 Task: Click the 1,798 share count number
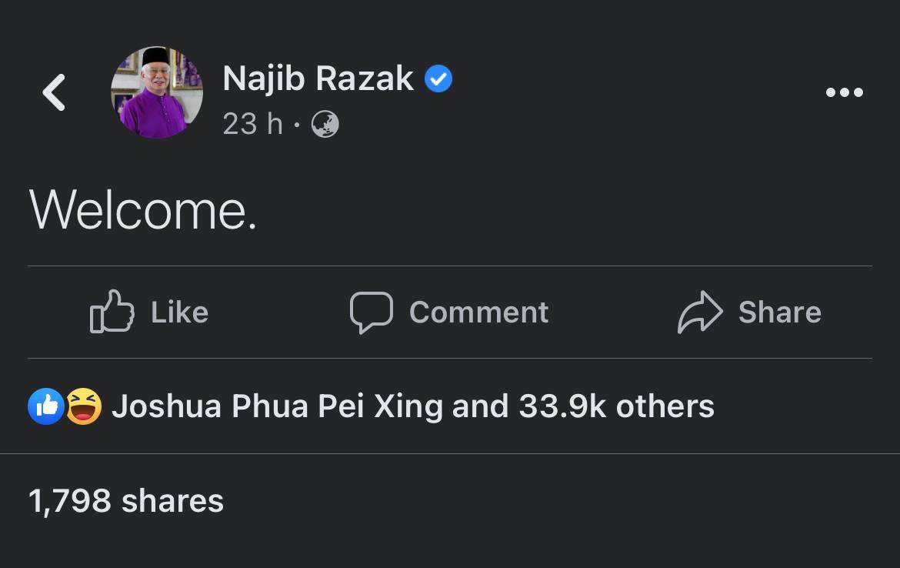pyautogui.click(x=70, y=501)
